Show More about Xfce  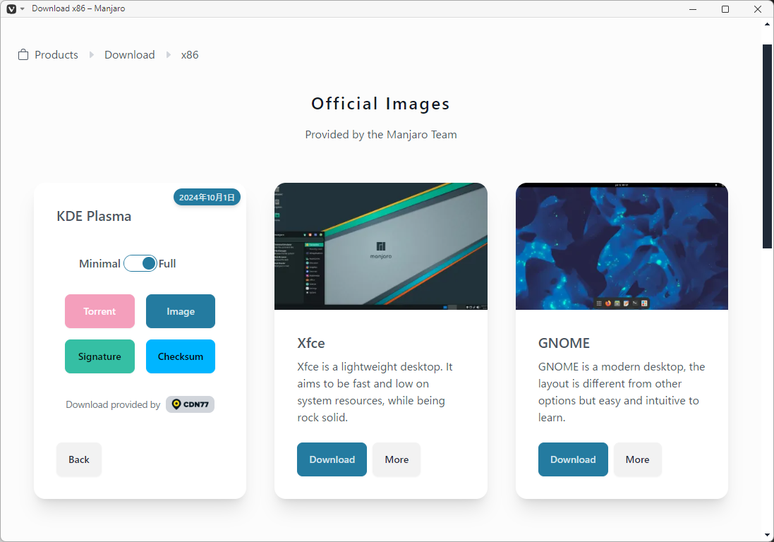coord(397,459)
